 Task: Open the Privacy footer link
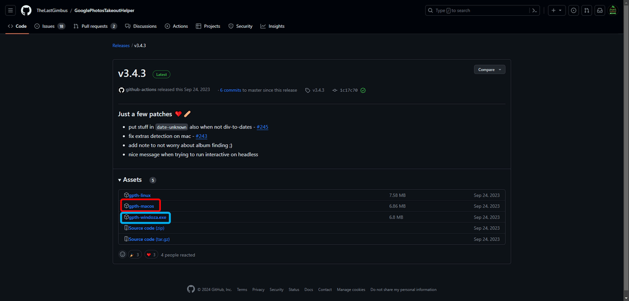258,289
